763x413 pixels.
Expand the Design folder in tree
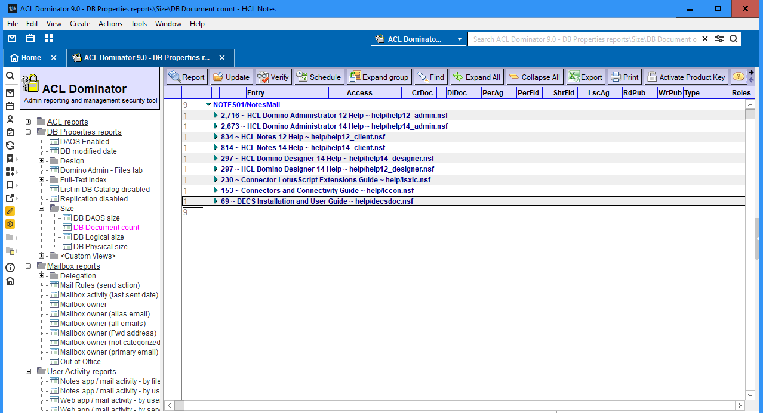point(42,161)
